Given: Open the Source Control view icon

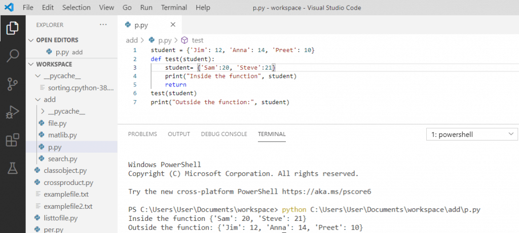Looking at the screenshot, I should 13,84.
